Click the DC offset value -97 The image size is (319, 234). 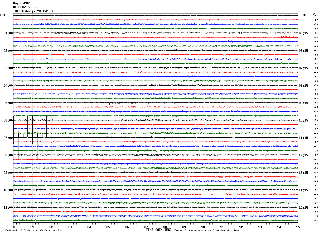pyautogui.click(x=316, y=221)
